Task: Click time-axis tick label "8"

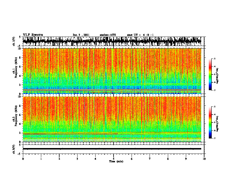Action: click(168, 159)
